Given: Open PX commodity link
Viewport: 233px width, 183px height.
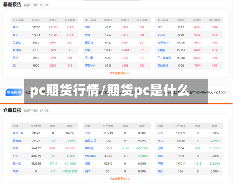Looking at the screenshot, I should tap(14, 66).
